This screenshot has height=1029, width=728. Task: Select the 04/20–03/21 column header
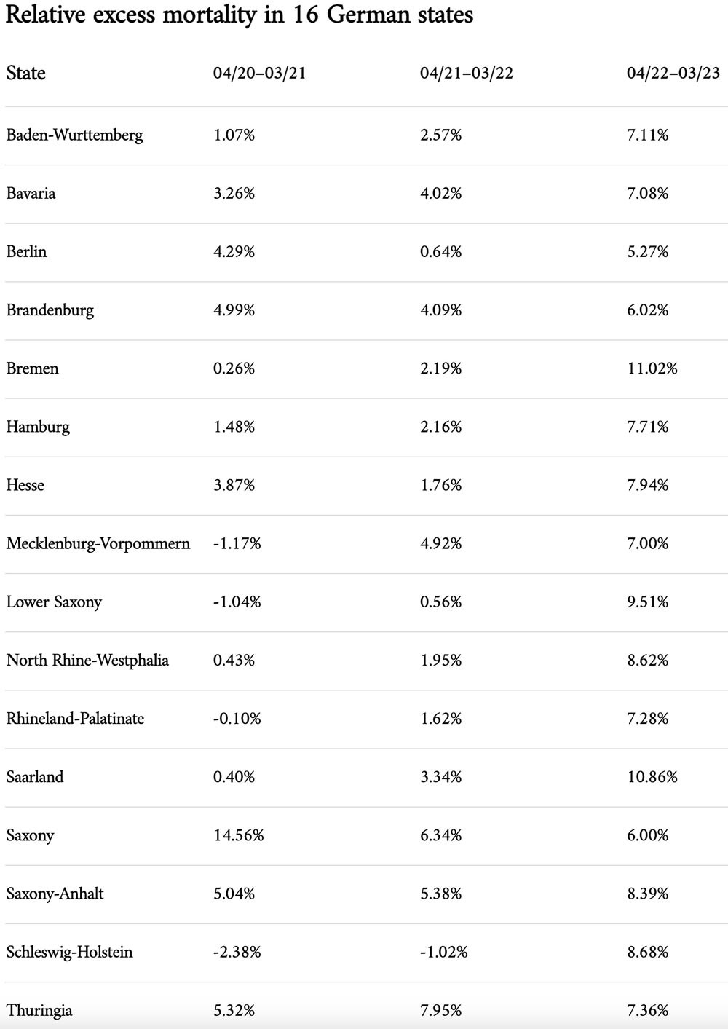tap(259, 74)
